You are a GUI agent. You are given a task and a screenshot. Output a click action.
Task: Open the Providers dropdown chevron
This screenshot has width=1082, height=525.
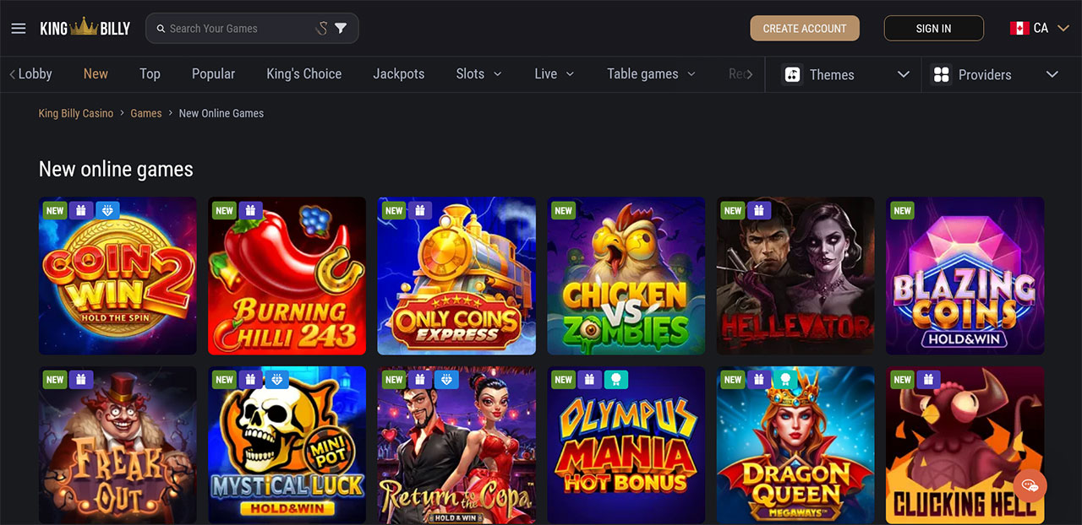click(x=1052, y=74)
